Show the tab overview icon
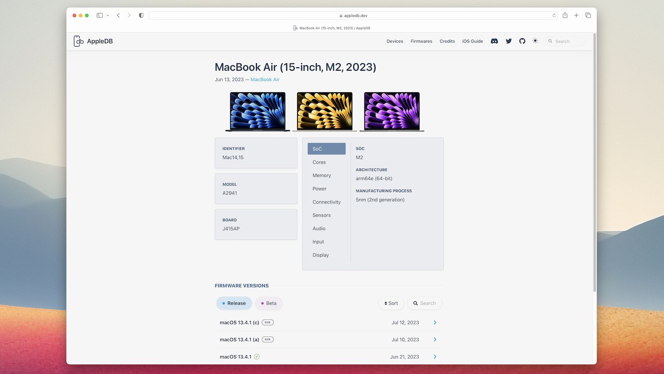 pos(588,15)
